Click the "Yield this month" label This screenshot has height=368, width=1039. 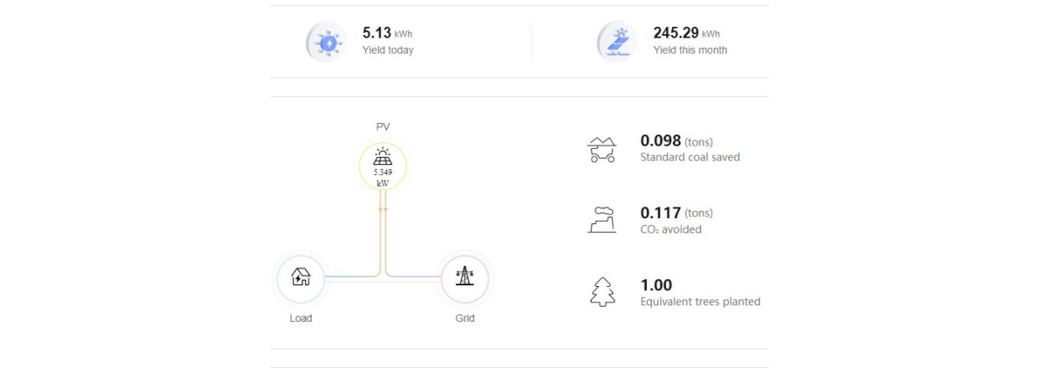pyautogui.click(x=690, y=50)
